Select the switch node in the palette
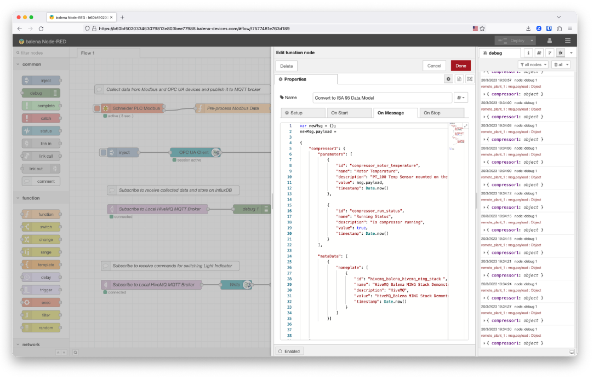 (41, 227)
